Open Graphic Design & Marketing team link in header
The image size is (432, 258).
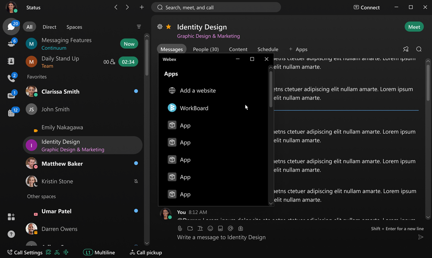208,36
